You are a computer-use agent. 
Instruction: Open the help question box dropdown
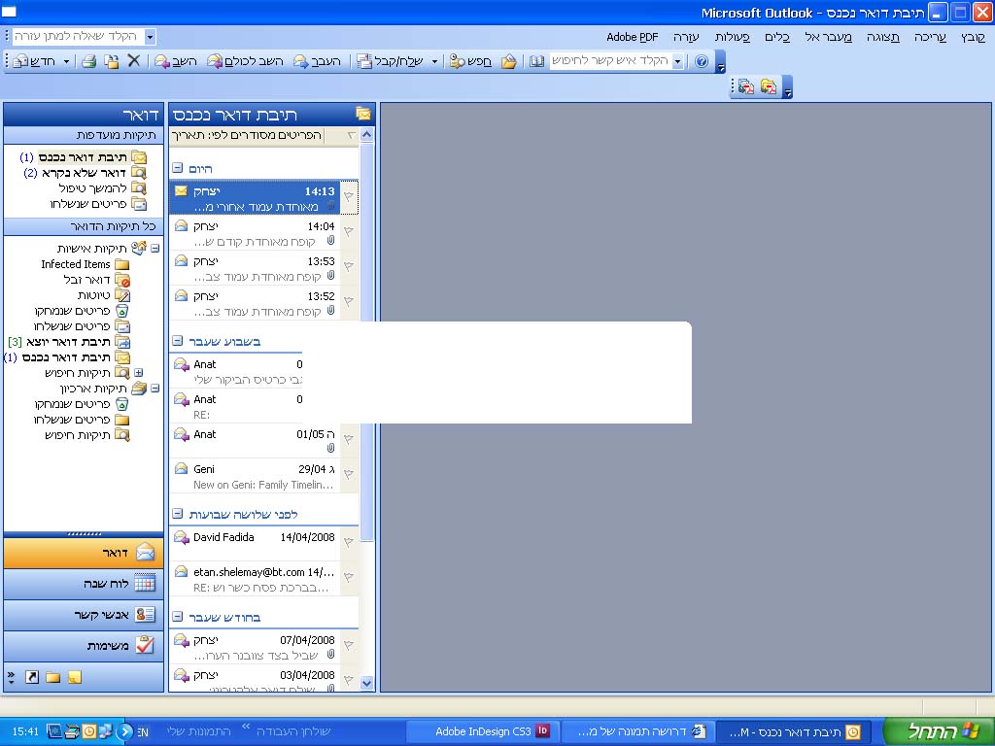click(x=151, y=37)
